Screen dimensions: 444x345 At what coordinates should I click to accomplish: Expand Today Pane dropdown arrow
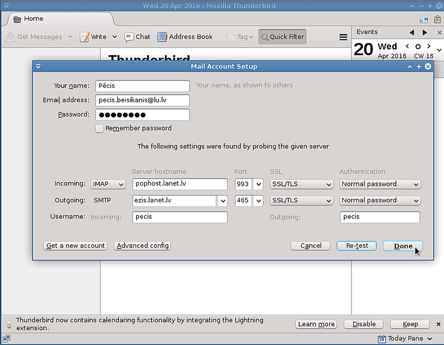(x=430, y=339)
